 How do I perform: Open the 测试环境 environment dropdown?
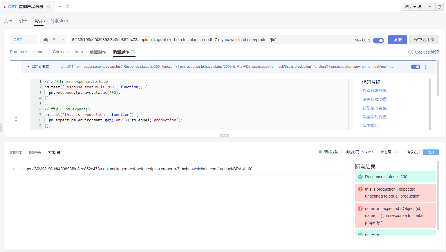point(418,7)
